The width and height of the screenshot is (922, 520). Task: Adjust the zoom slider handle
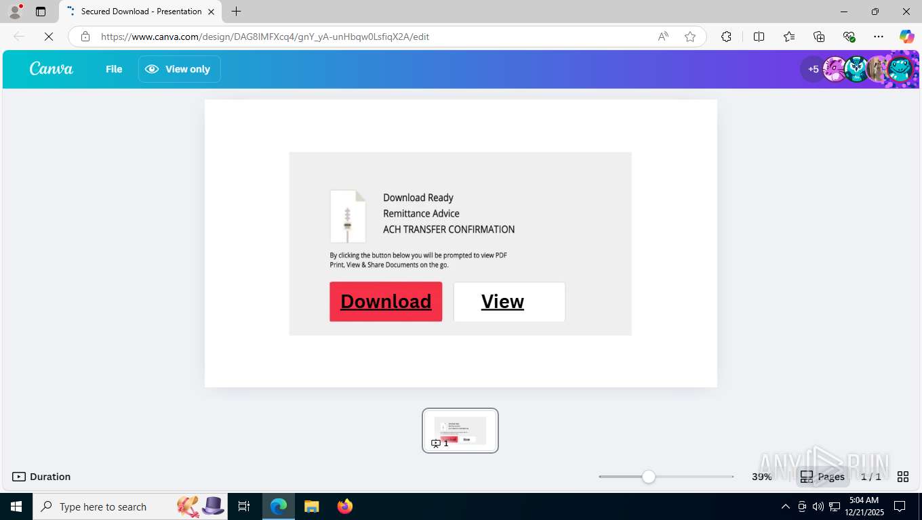pyautogui.click(x=649, y=477)
